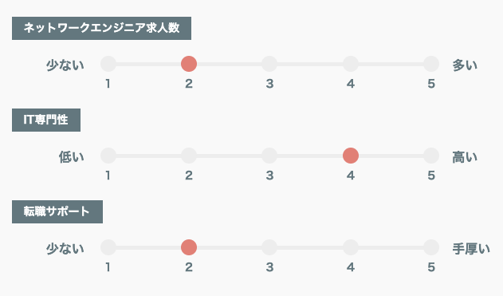Select rating 1 on 転職サポート scale
503x296 pixels.
pos(108,247)
